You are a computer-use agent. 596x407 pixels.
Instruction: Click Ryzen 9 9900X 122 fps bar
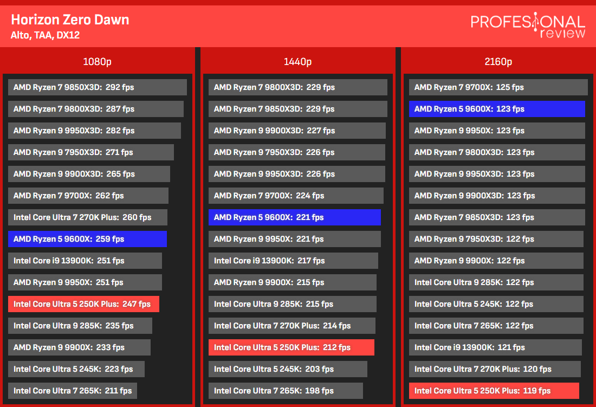(496, 260)
